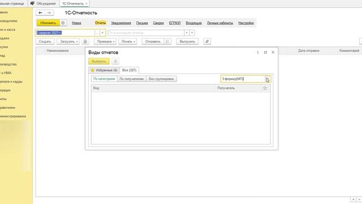Open the period field dropdown arrow
362x204 pixels.
coord(102,33)
